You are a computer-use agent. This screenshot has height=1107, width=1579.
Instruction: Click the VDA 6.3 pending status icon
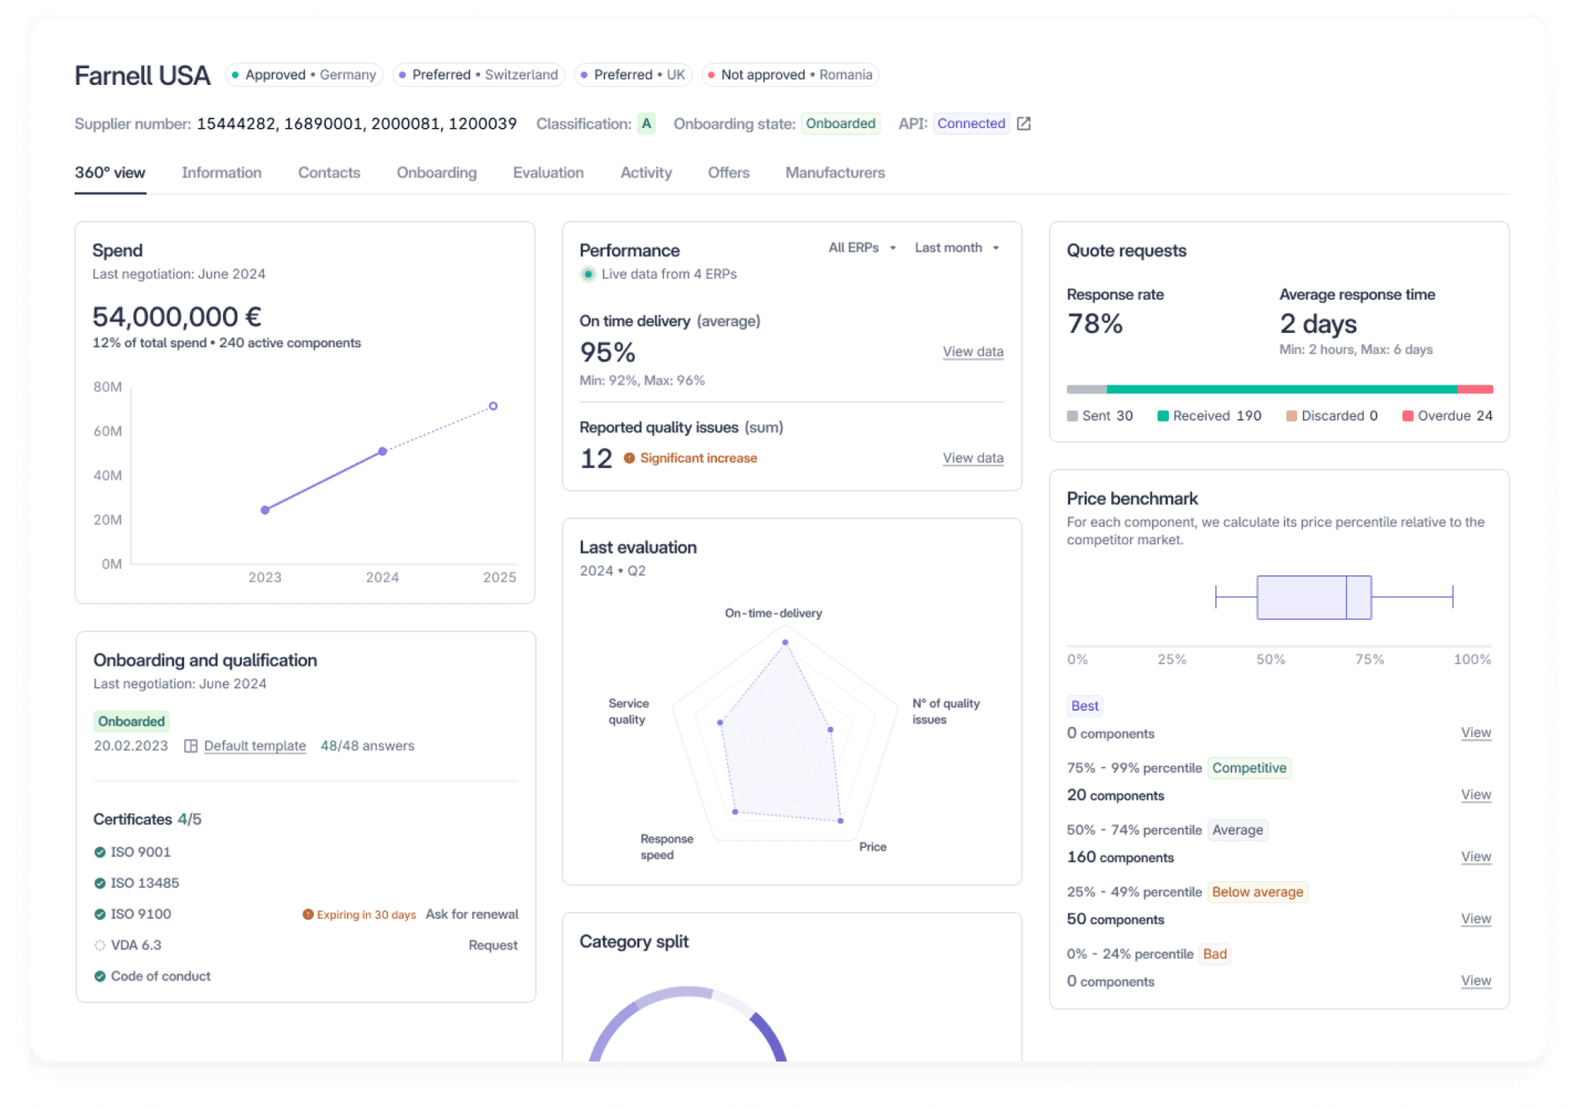(100, 945)
